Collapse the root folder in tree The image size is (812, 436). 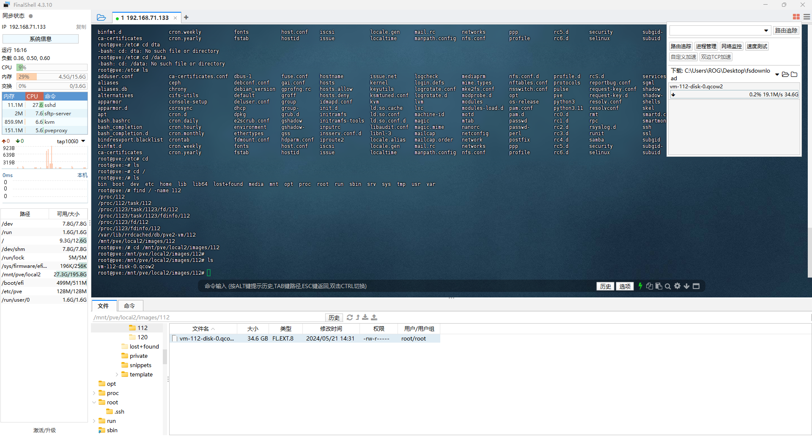[94, 402]
